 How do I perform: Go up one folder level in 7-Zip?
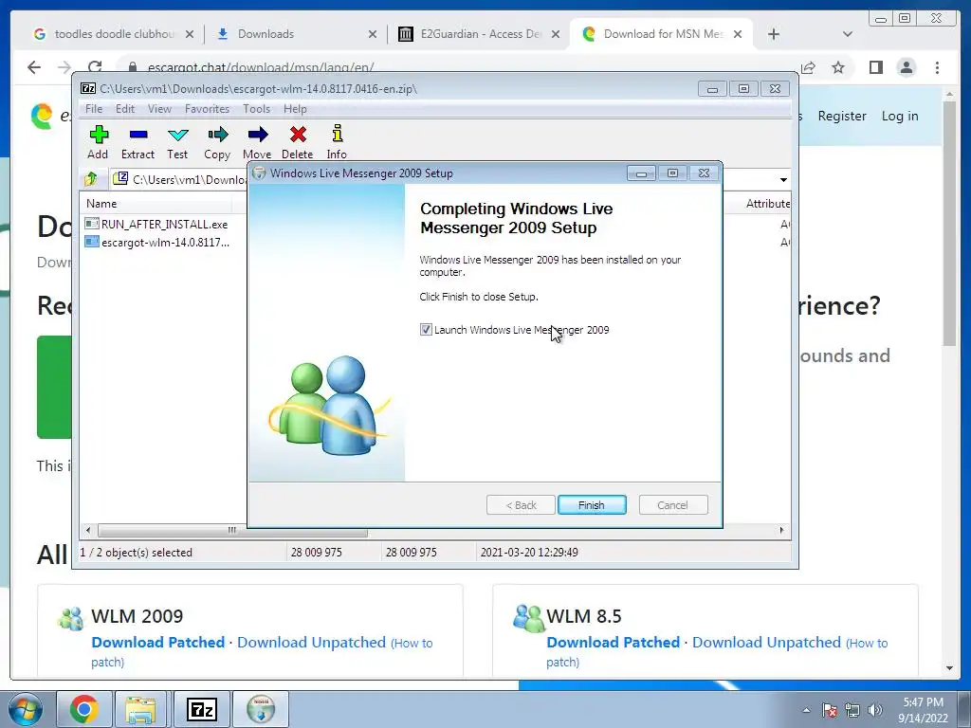pyautogui.click(x=91, y=179)
